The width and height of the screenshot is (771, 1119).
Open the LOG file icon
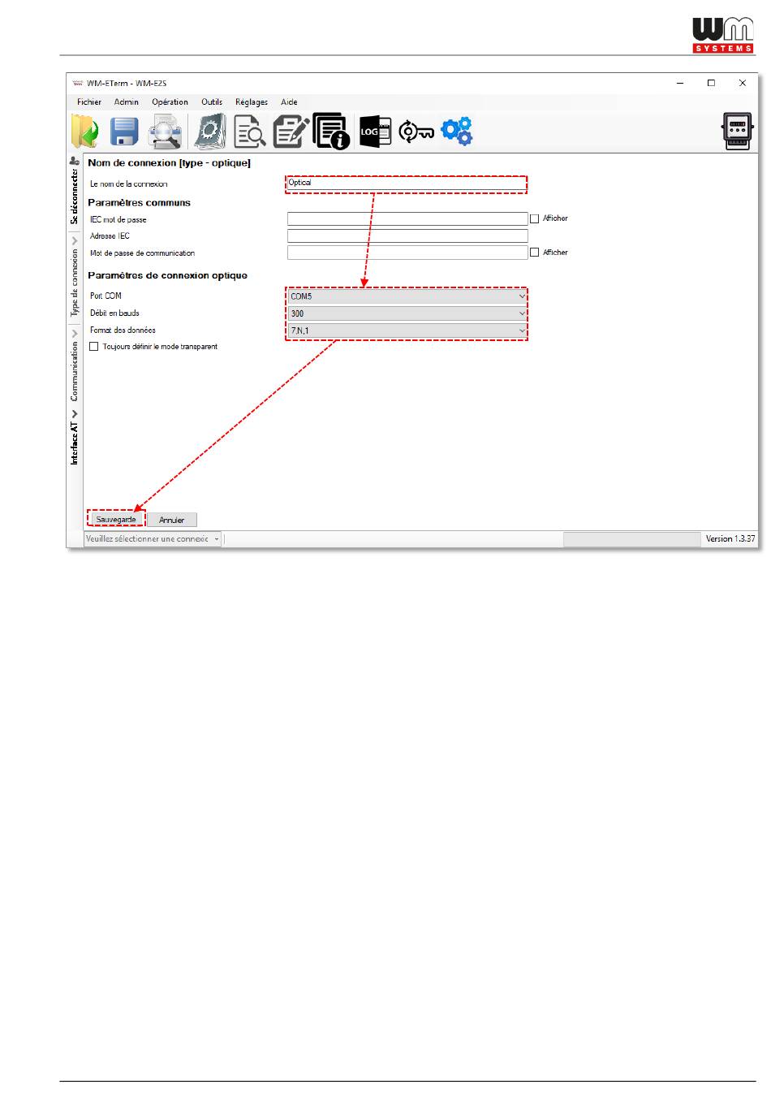(375, 131)
